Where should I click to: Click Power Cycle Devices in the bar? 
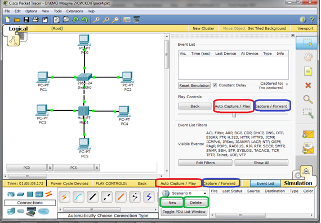point(69,183)
